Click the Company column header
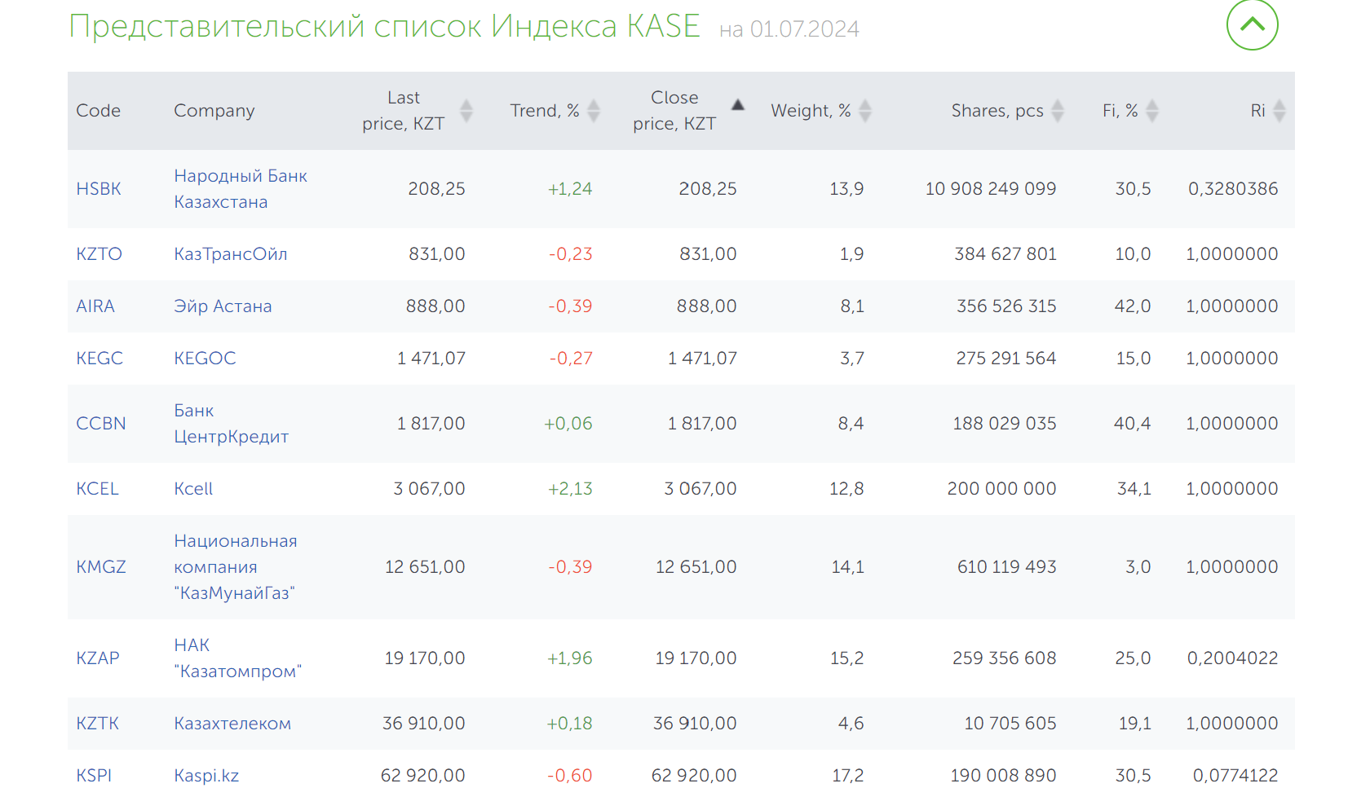 click(x=214, y=111)
